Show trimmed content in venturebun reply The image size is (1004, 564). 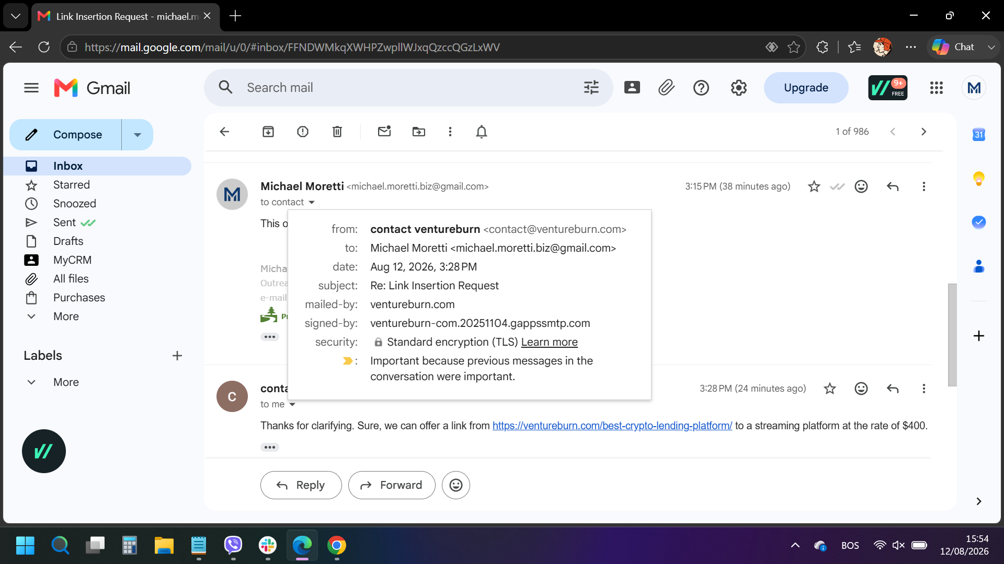270,447
